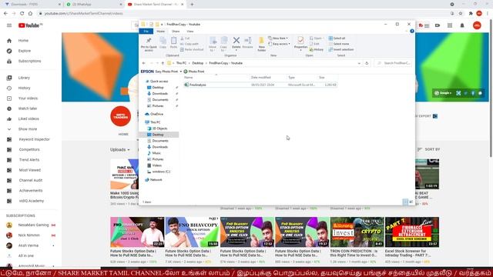Pin to Quick access in Explorer ribbon
The width and height of the screenshot is (493, 277).
pyautogui.click(x=149, y=44)
